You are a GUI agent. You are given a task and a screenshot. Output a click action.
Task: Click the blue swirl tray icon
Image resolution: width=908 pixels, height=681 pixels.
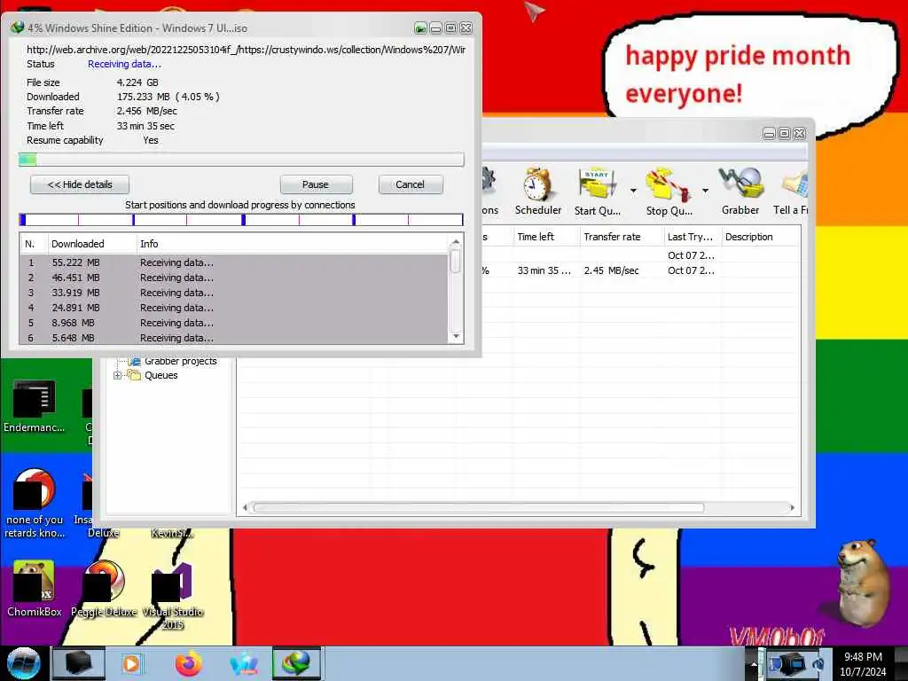point(818,663)
